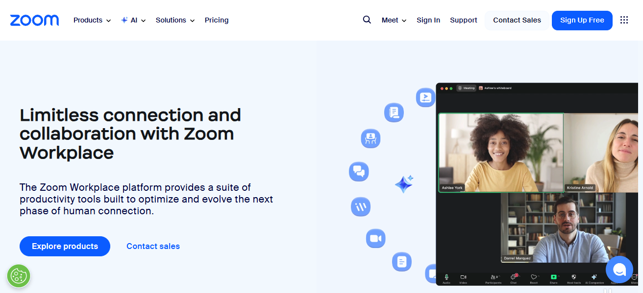Click the Zoom logo
Viewport: 643px width, 293px height.
tap(34, 20)
